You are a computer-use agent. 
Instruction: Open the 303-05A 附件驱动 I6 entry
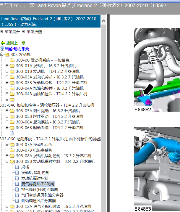(48, 111)
